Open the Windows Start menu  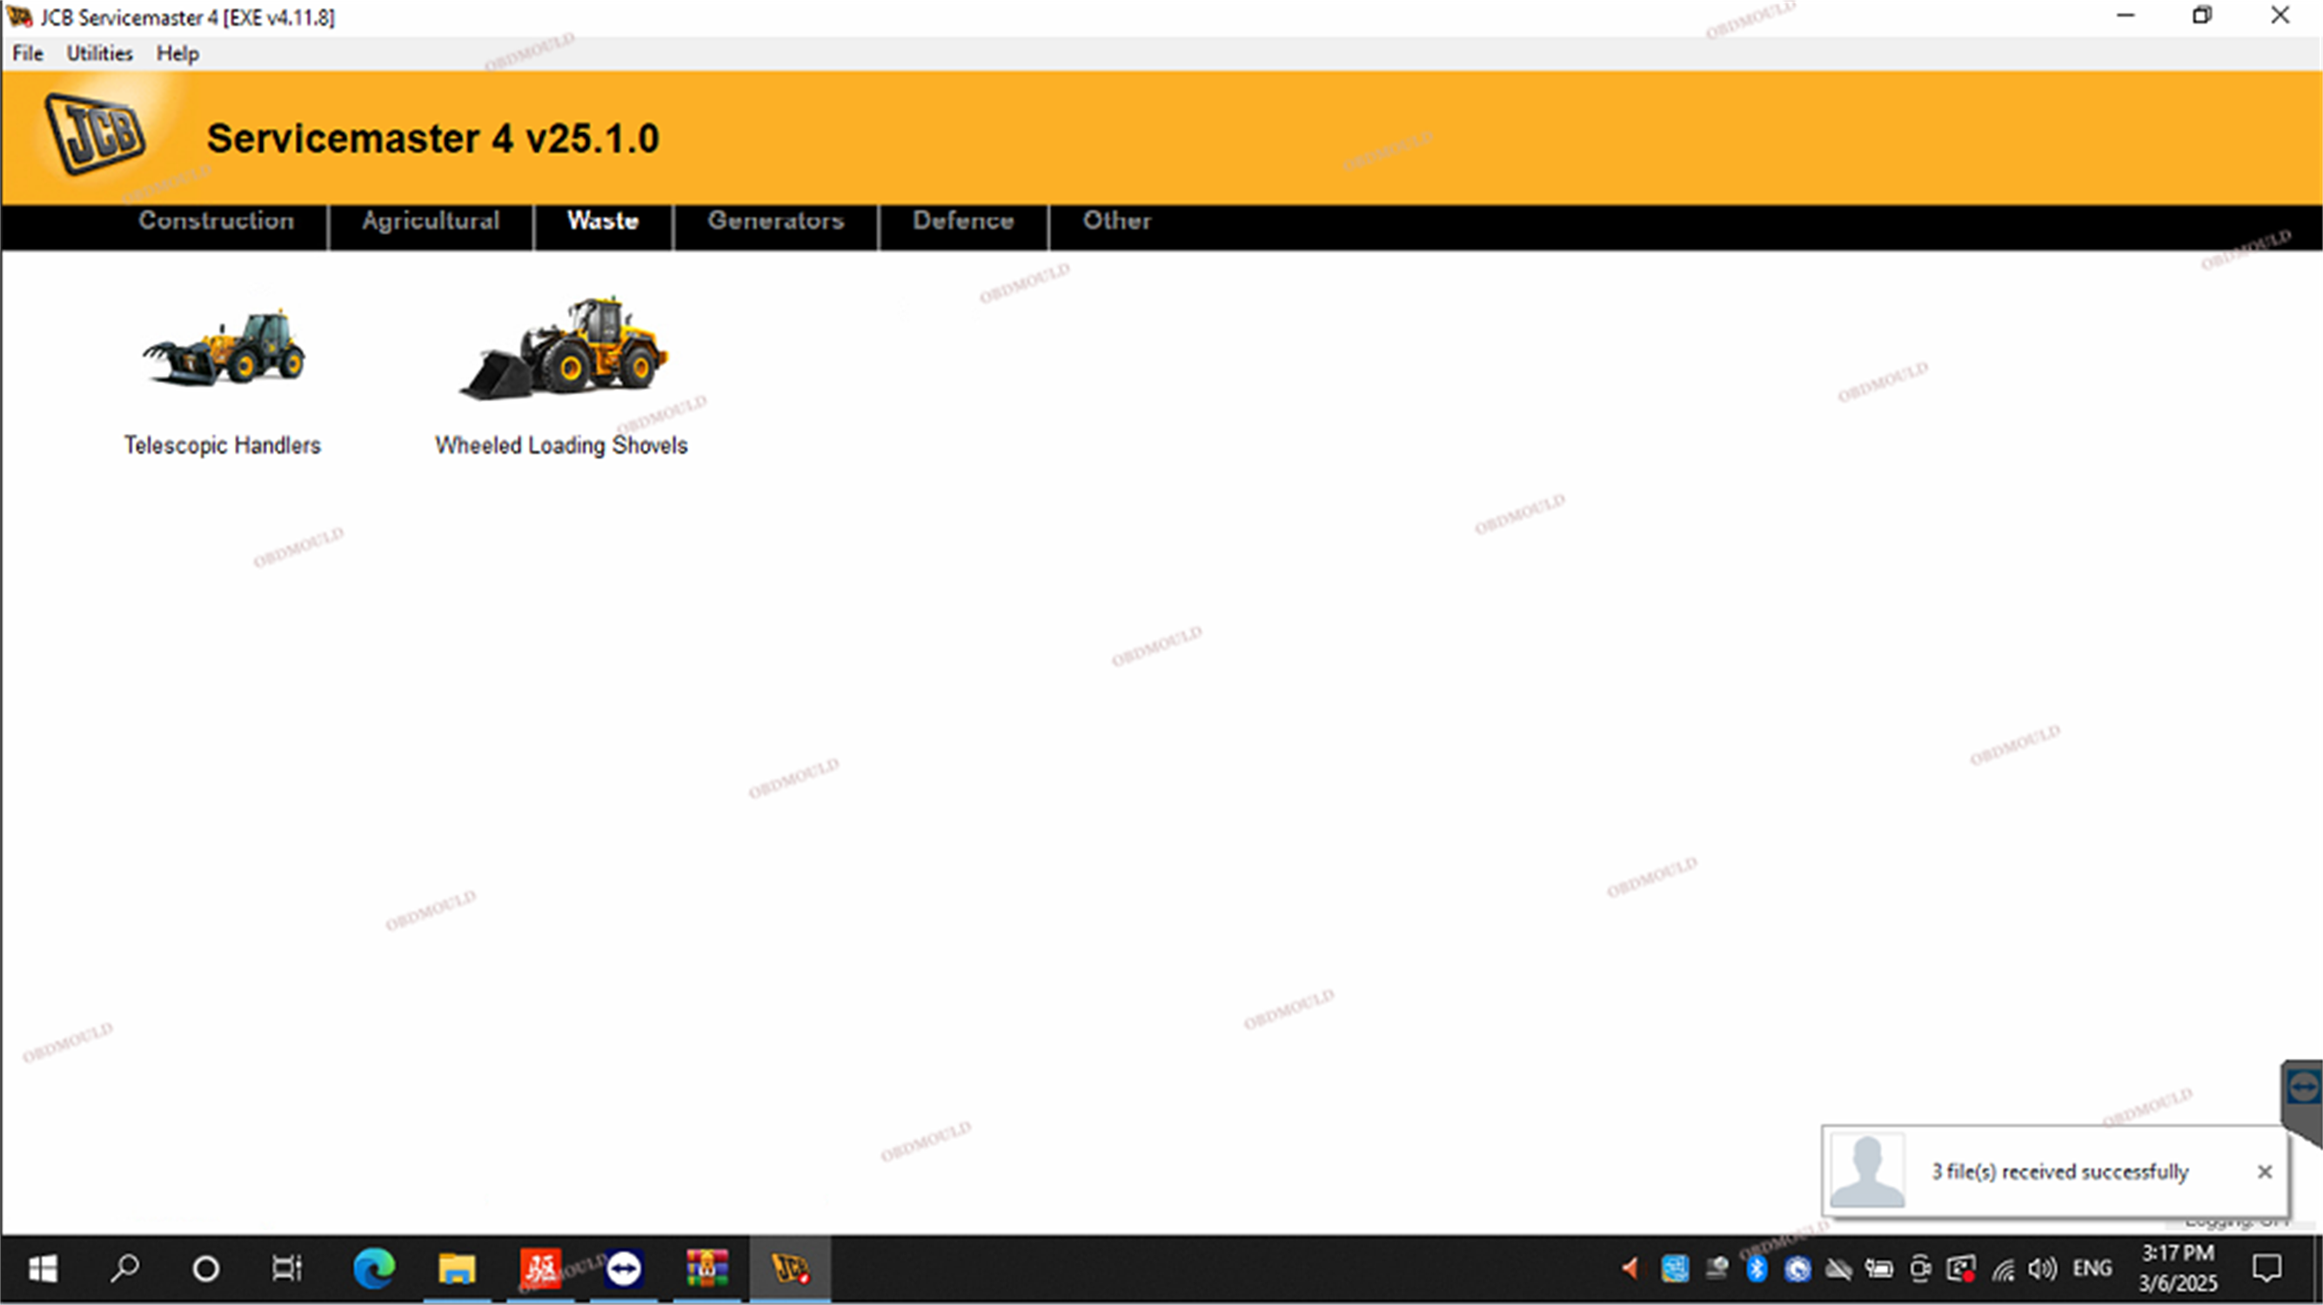click(x=43, y=1269)
